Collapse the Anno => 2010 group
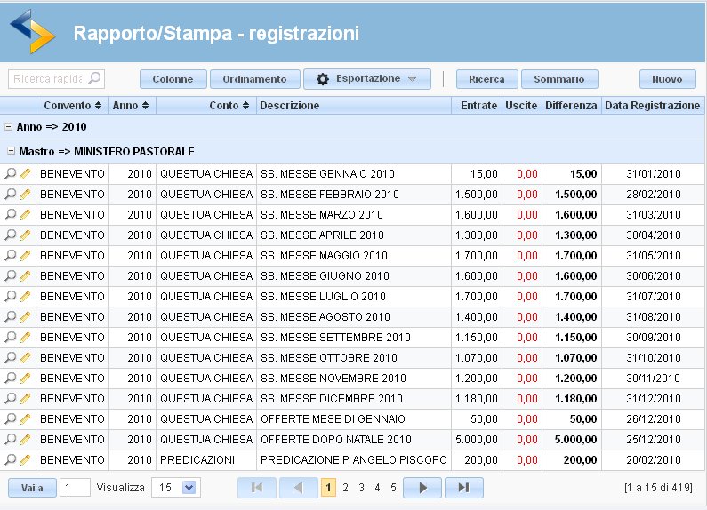 8,127
